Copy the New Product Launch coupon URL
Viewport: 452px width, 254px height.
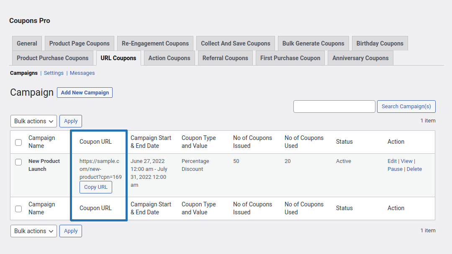point(95,187)
